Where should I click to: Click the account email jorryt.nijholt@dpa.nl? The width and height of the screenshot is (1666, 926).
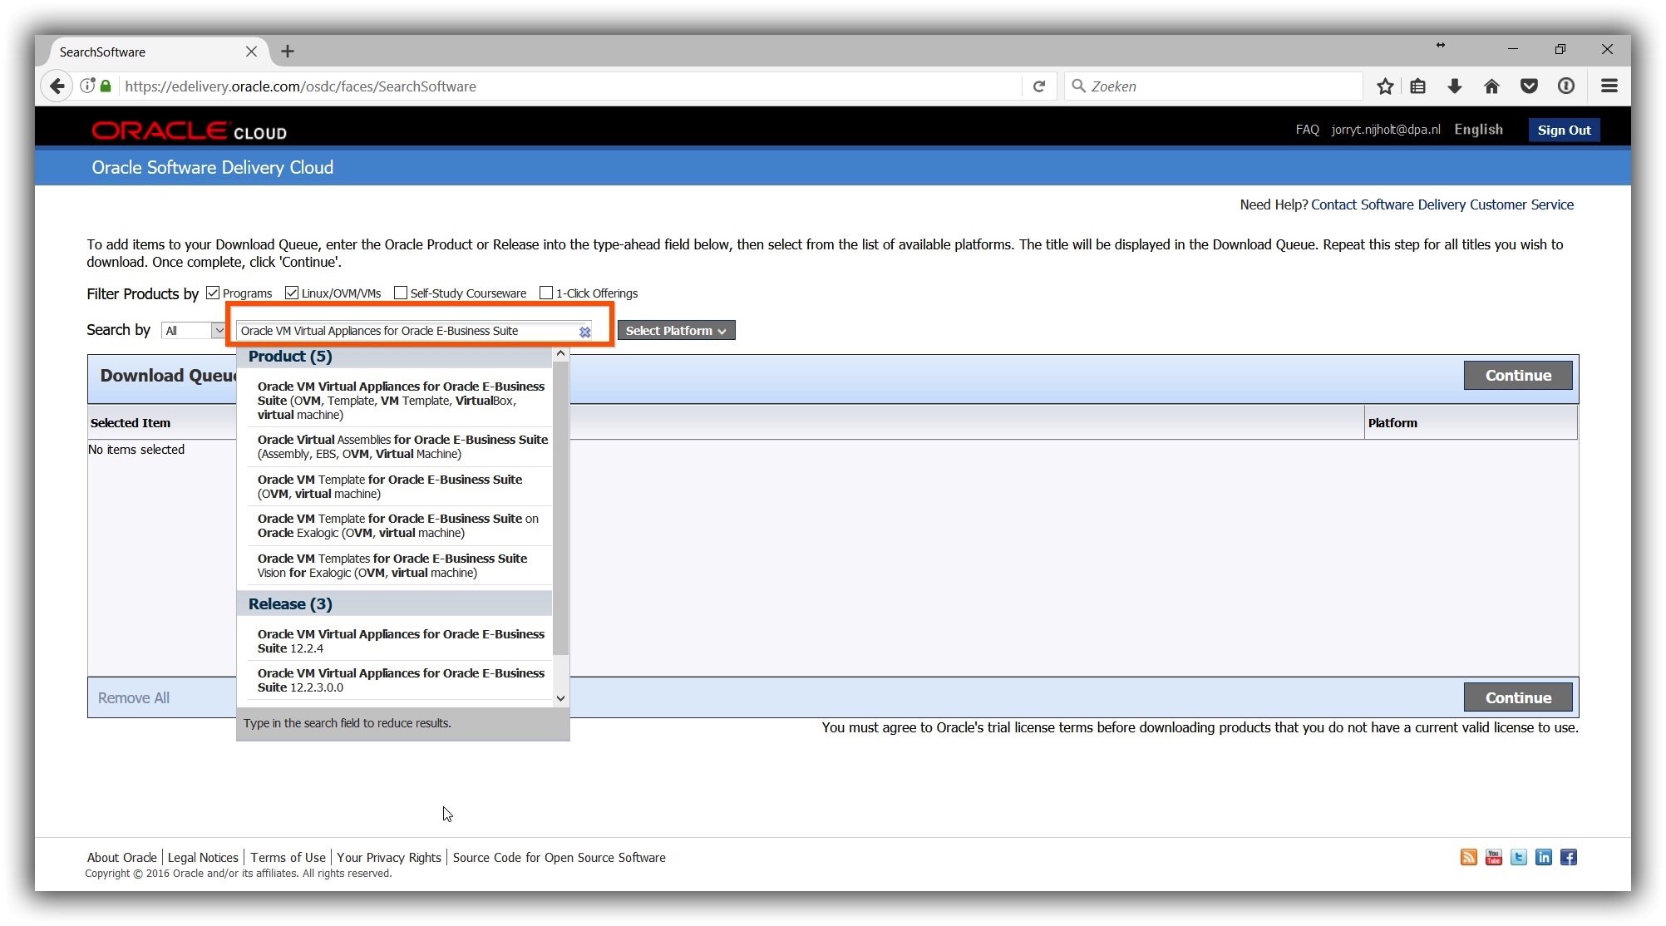coord(1386,130)
